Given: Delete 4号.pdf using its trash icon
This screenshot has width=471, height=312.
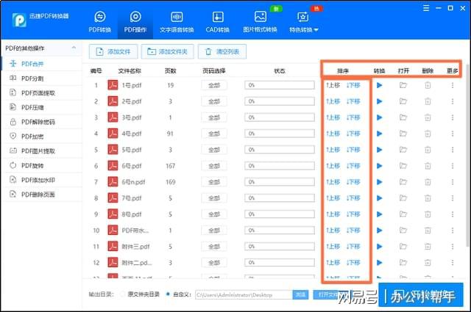Looking at the screenshot, I should (428, 134).
